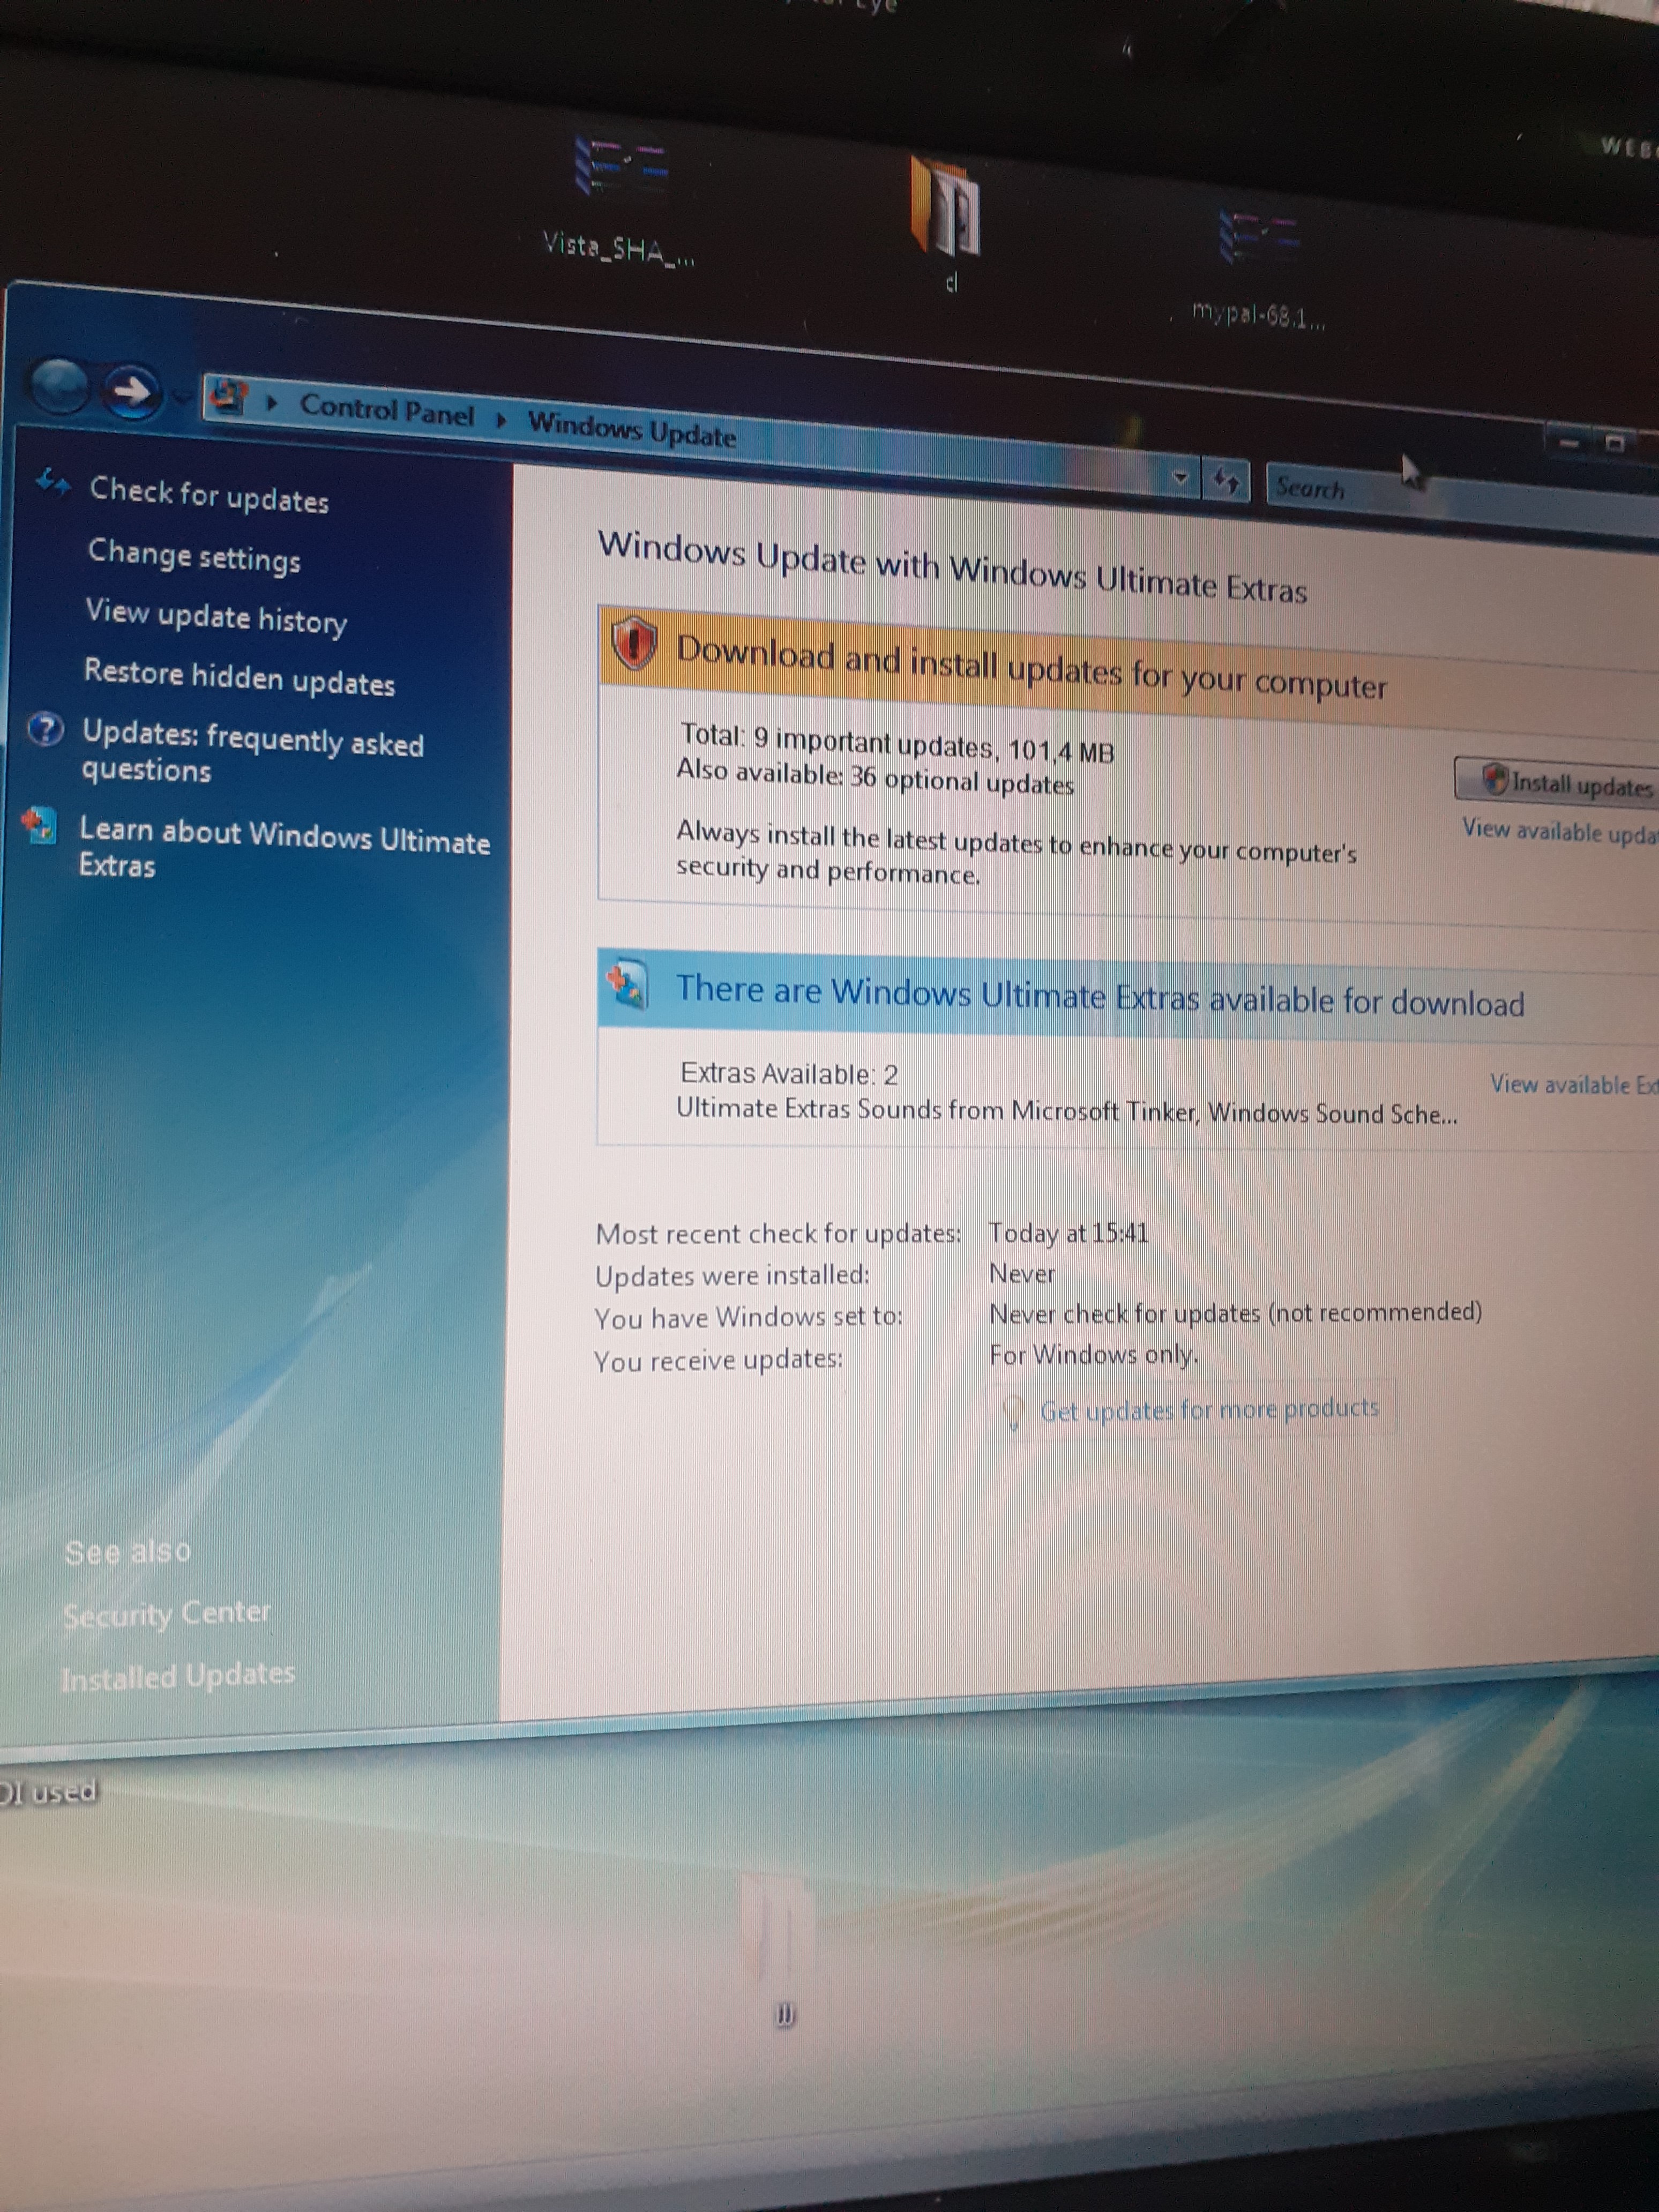Viewport: 1659px width, 2212px height.
Task: Click the Back navigation button
Action: point(59,386)
